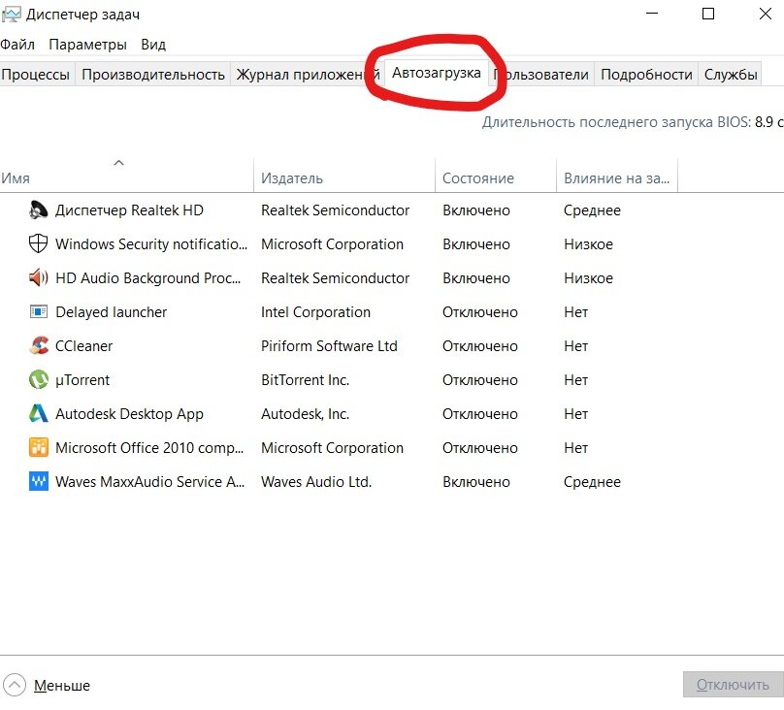
Task: Click Включено status for Waves MaxxAudio
Action: (476, 482)
